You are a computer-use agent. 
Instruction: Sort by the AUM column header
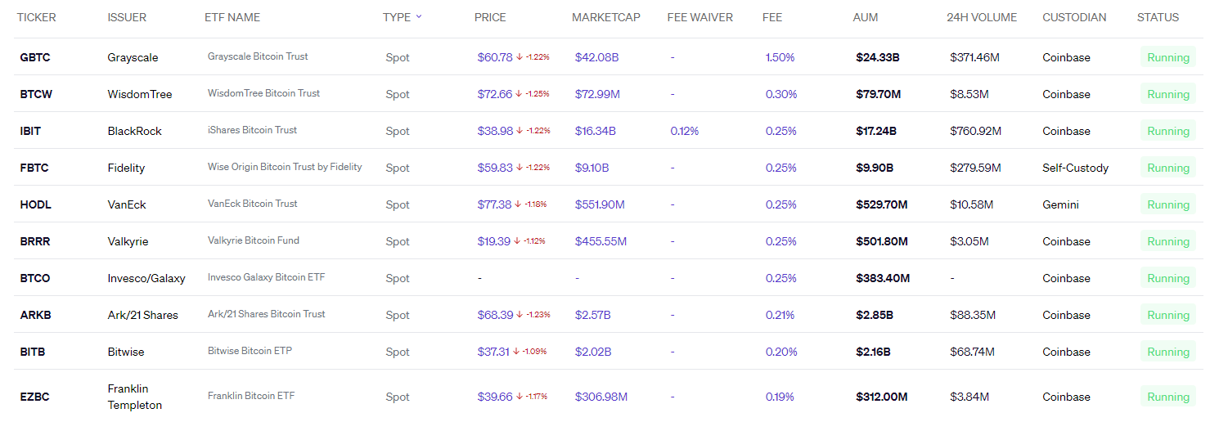point(866,17)
